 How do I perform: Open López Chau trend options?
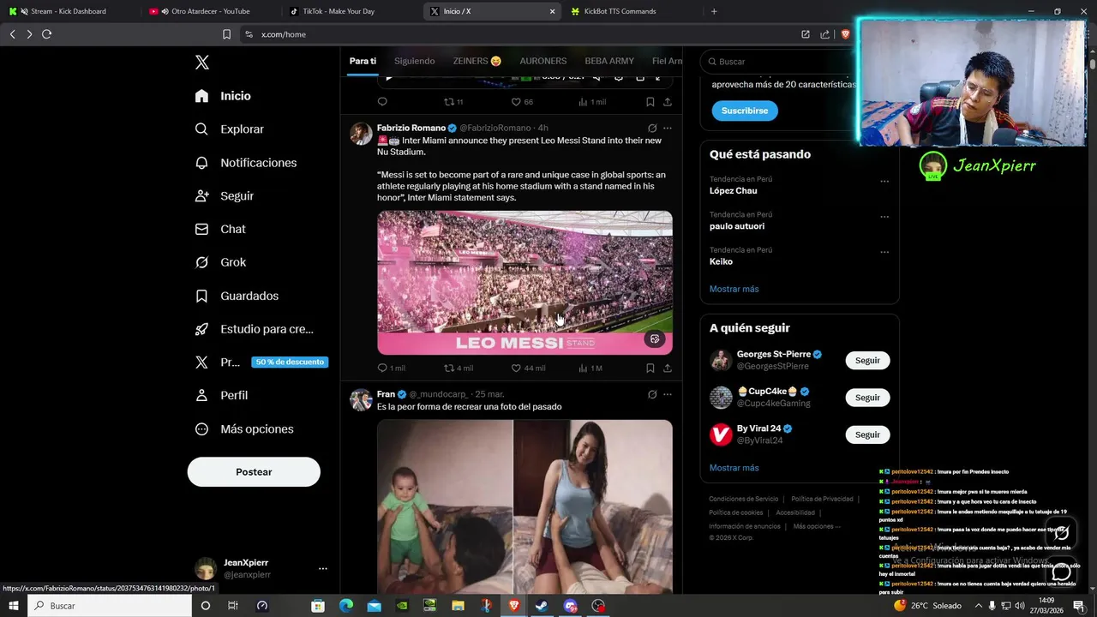click(884, 182)
